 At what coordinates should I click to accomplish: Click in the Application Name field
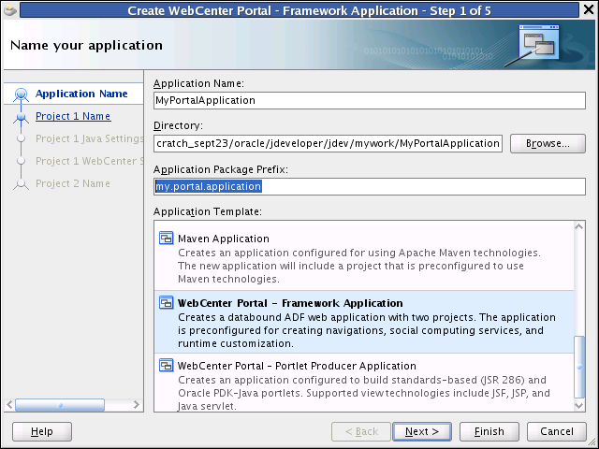370,100
